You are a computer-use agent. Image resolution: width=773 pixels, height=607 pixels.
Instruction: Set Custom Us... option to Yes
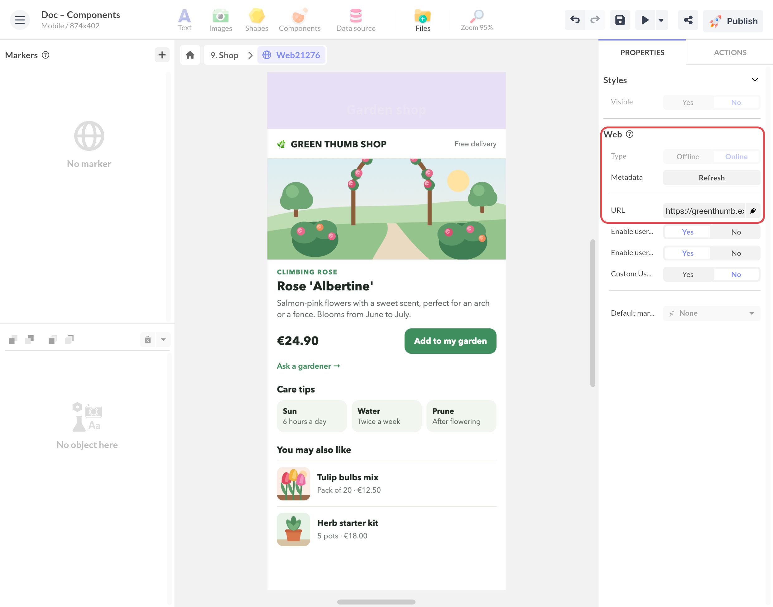click(687, 274)
